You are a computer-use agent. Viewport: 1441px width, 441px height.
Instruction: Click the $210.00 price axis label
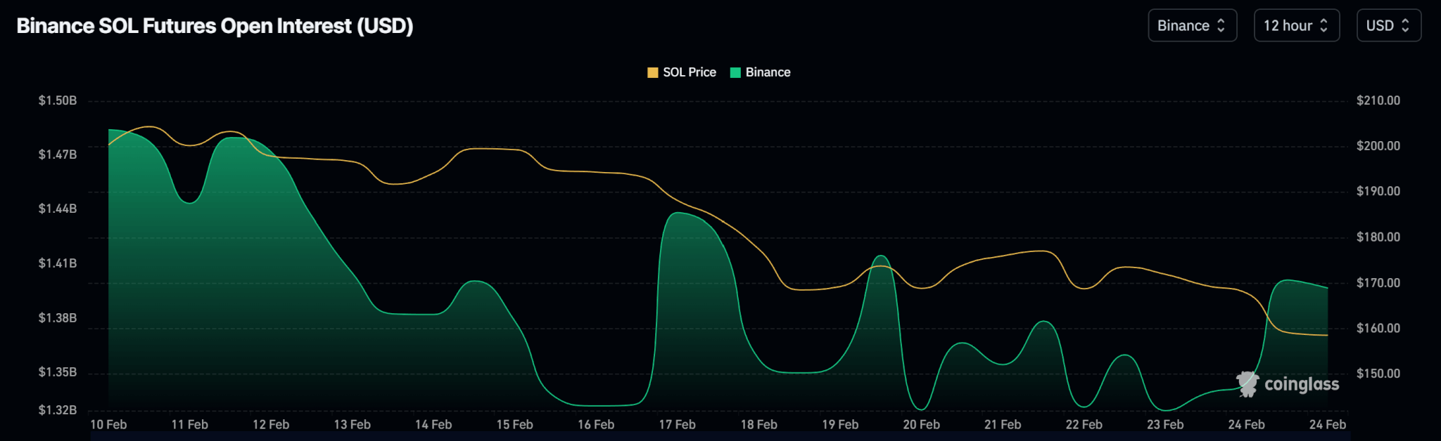(1378, 100)
